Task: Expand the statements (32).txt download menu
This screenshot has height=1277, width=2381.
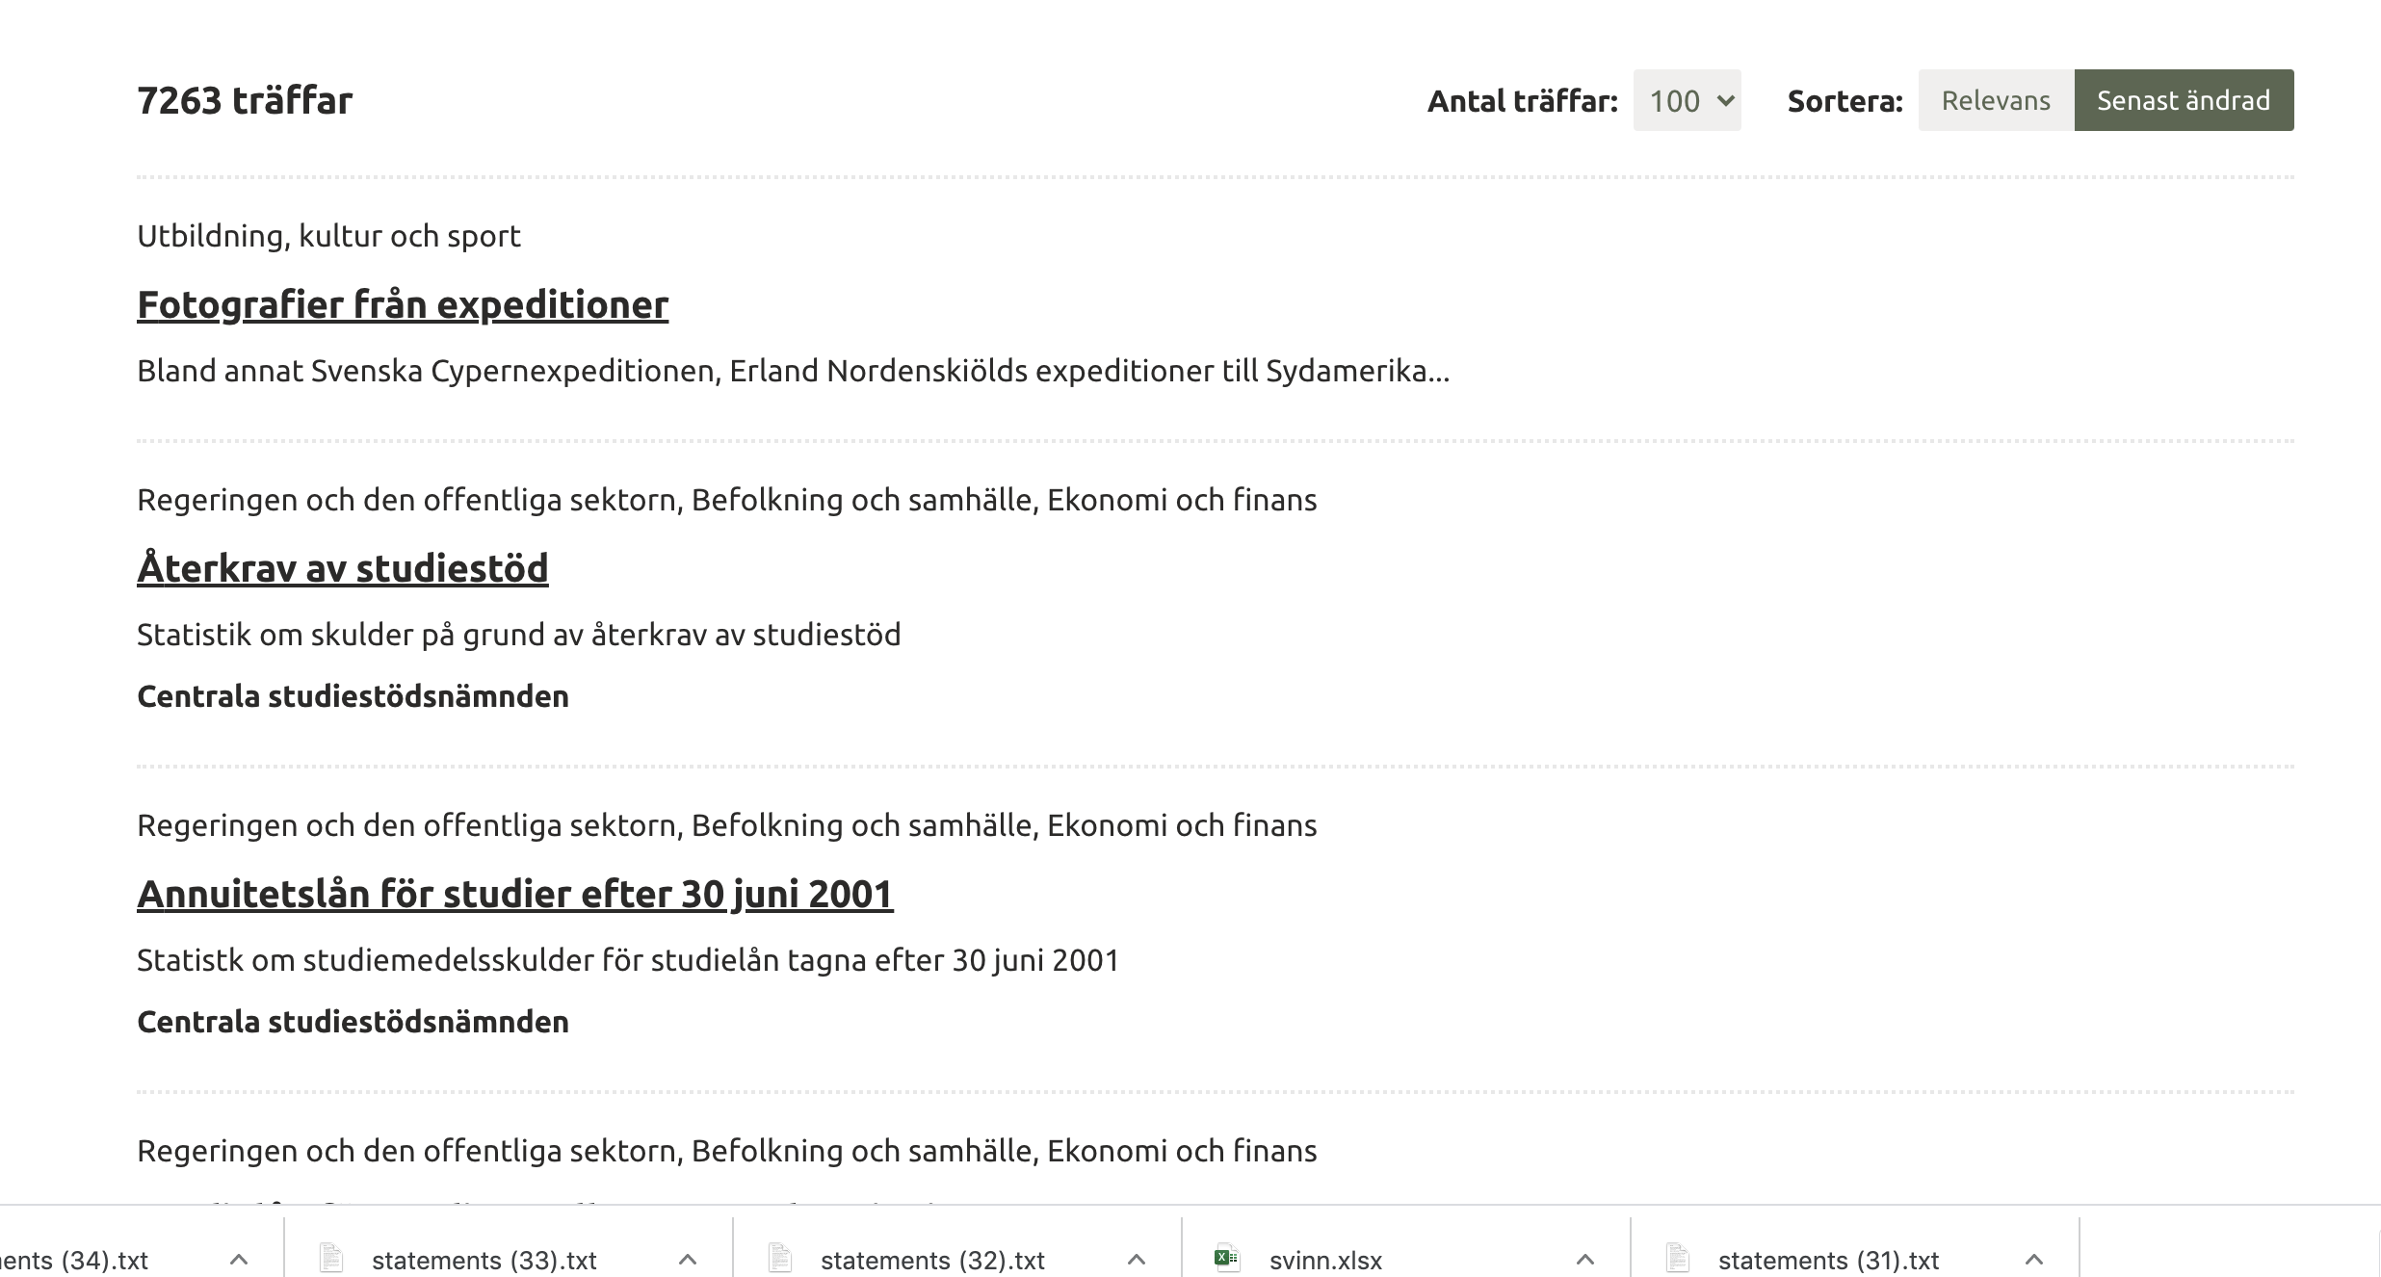Action: point(1137,1260)
